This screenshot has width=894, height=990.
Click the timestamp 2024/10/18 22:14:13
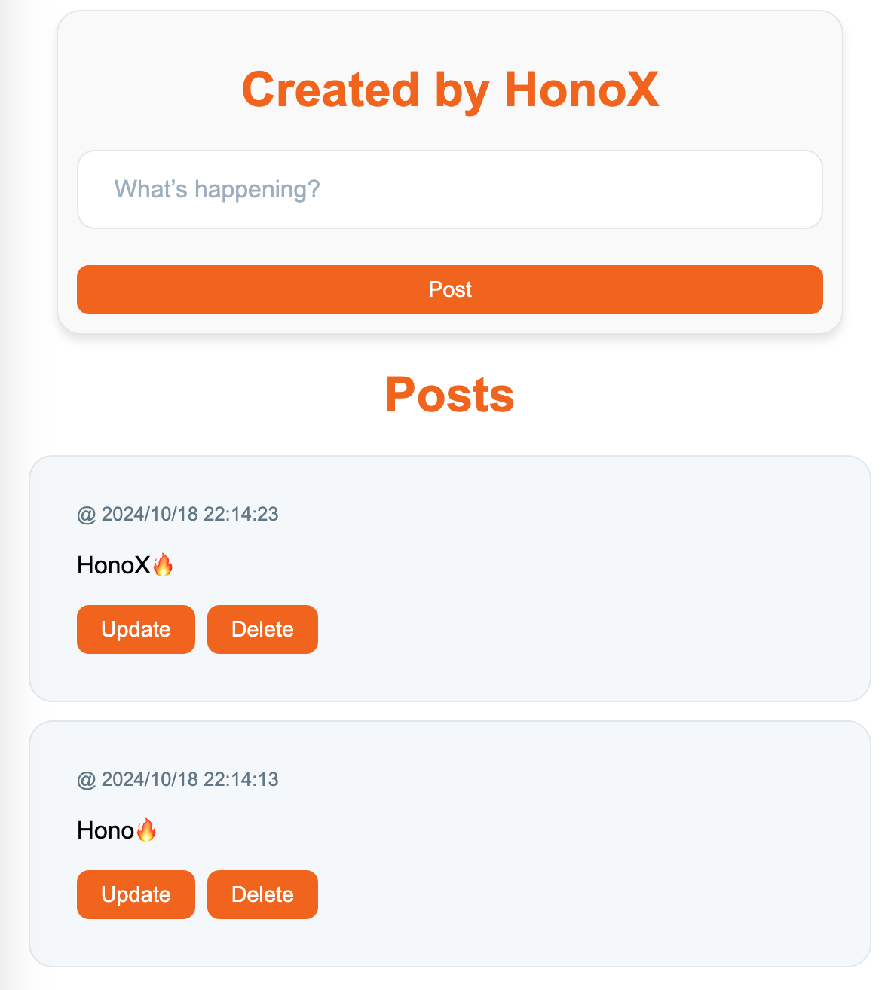(190, 779)
